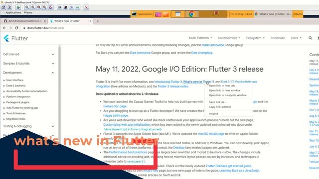Viewport: 319px width, 179px height.
Task: Open the Dart Announce link
Action: [x=140, y=53]
